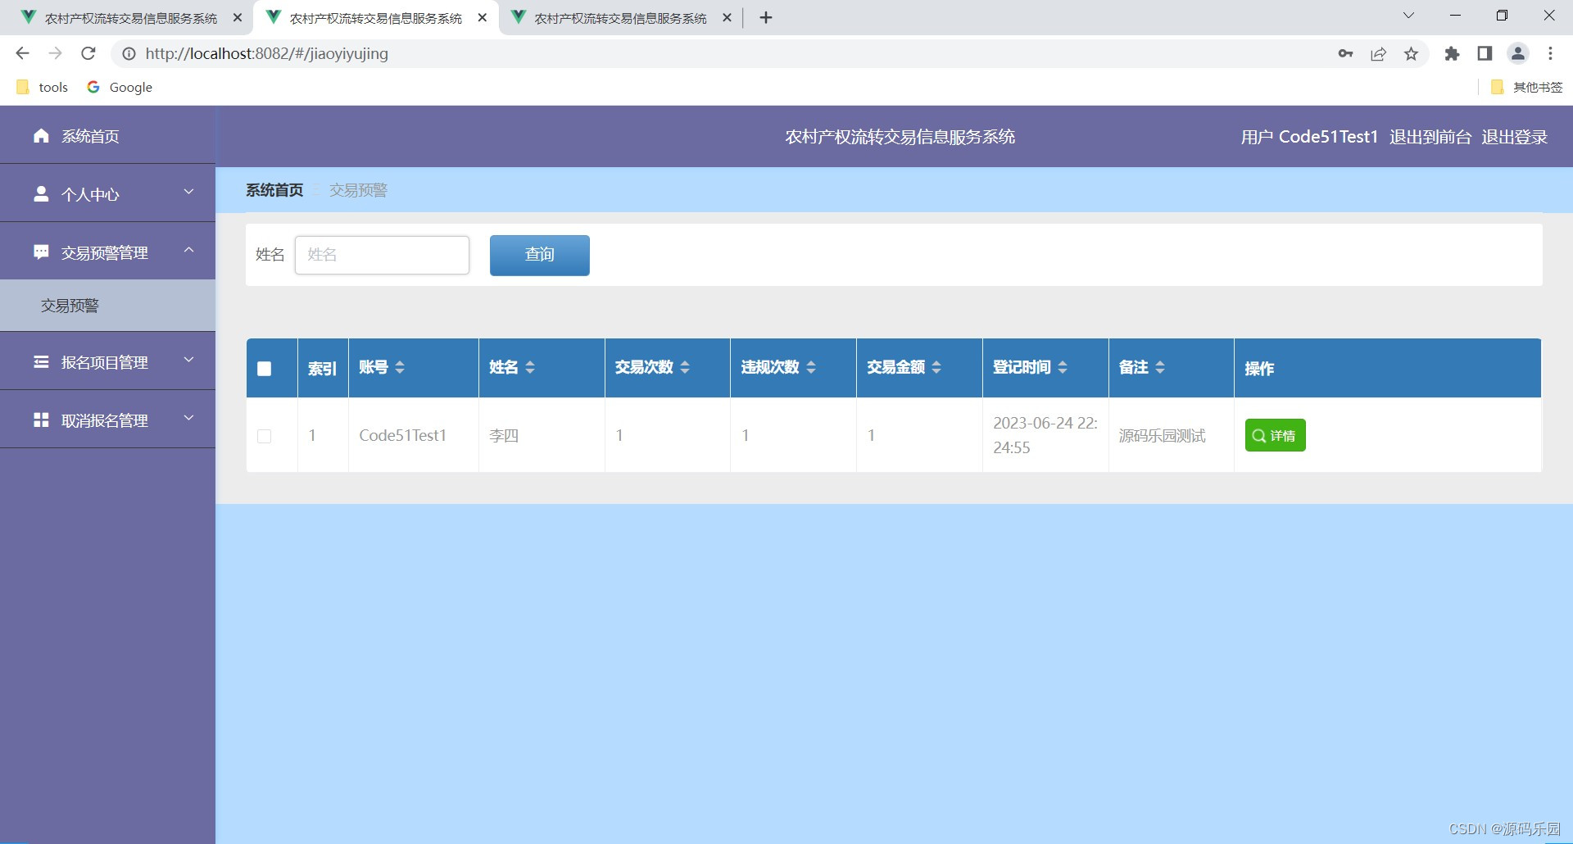
Task: Click the list icon beside 报名项目管理
Action: [41, 361]
